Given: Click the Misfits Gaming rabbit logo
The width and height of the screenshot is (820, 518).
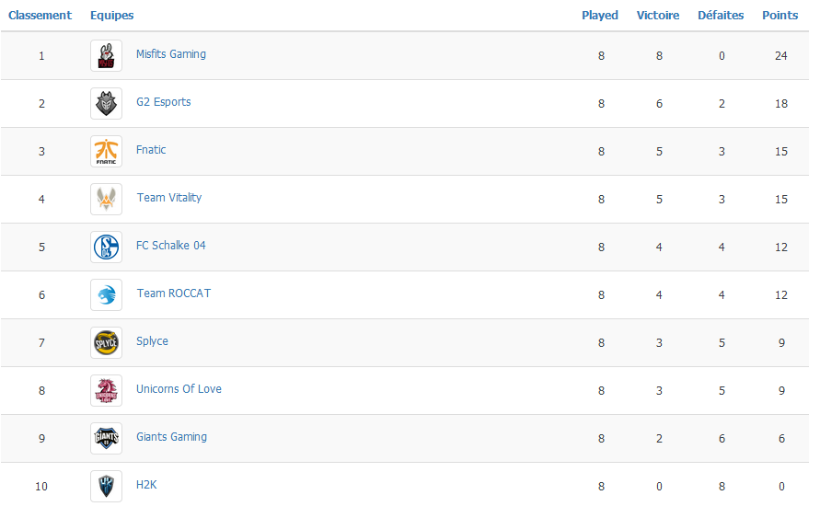Looking at the screenshot, I should pyautogui.click(x=106, y=55).
